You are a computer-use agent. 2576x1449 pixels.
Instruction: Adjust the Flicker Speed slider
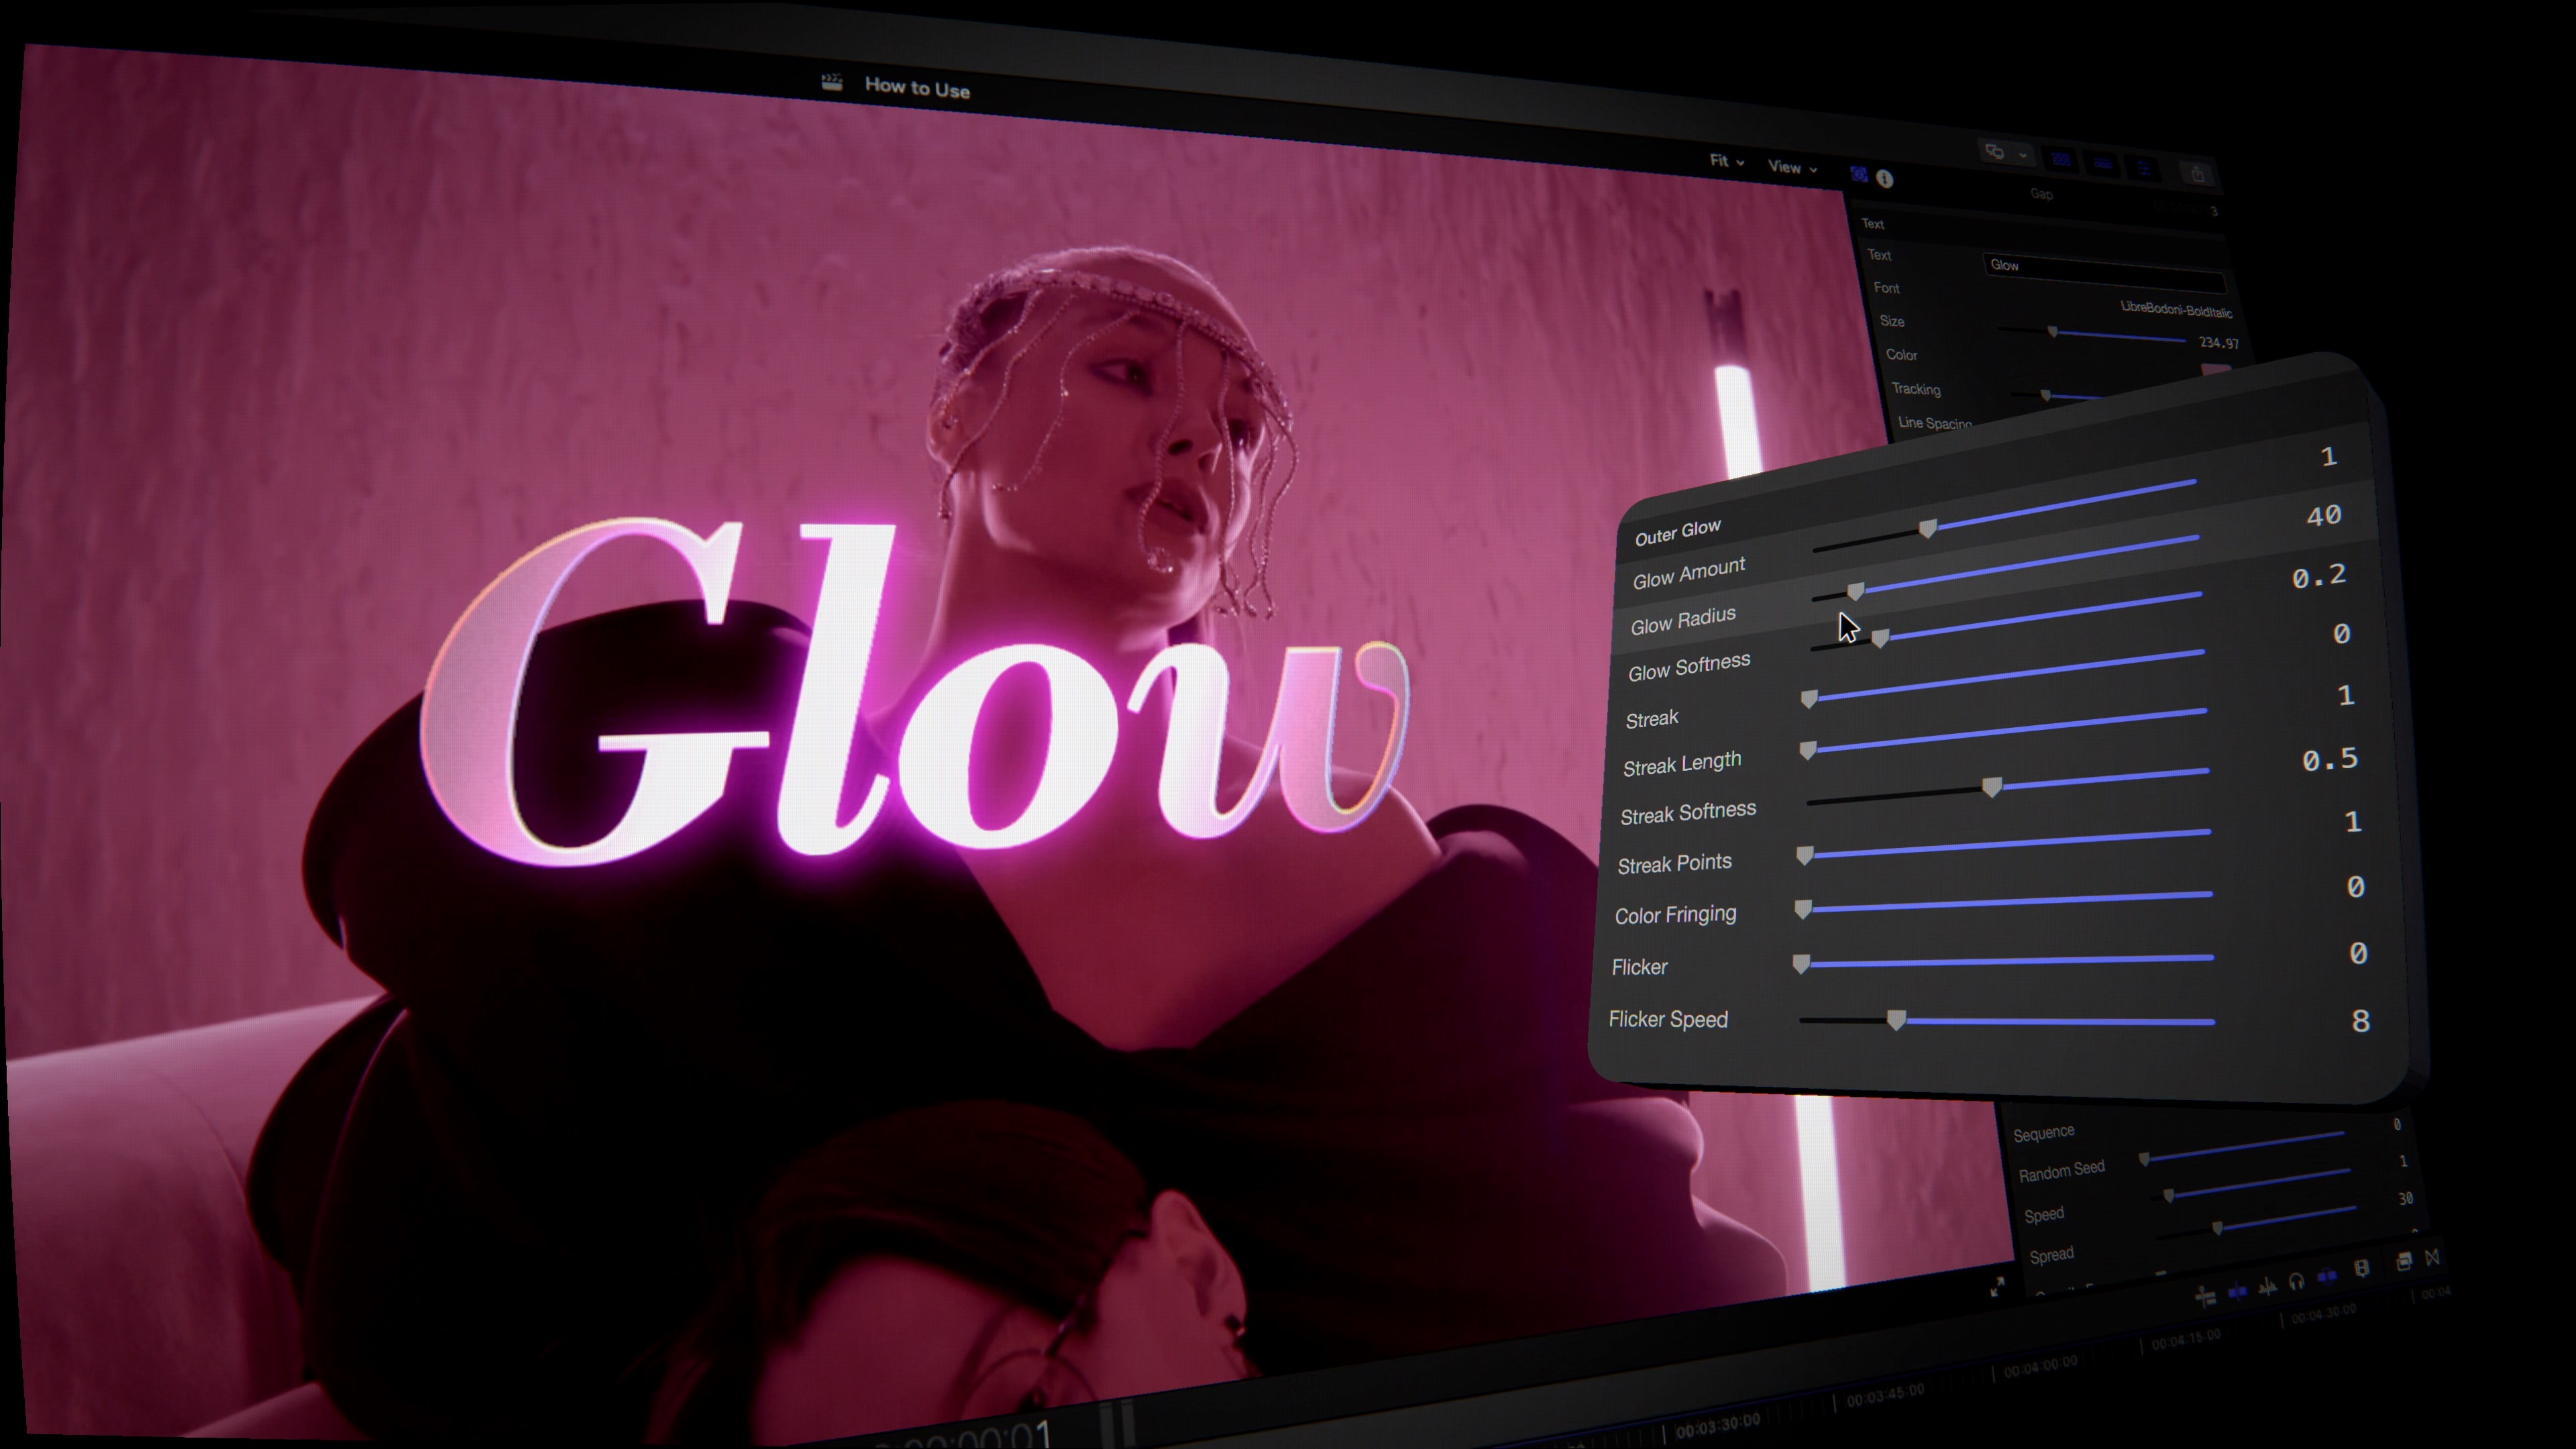1896,1020
